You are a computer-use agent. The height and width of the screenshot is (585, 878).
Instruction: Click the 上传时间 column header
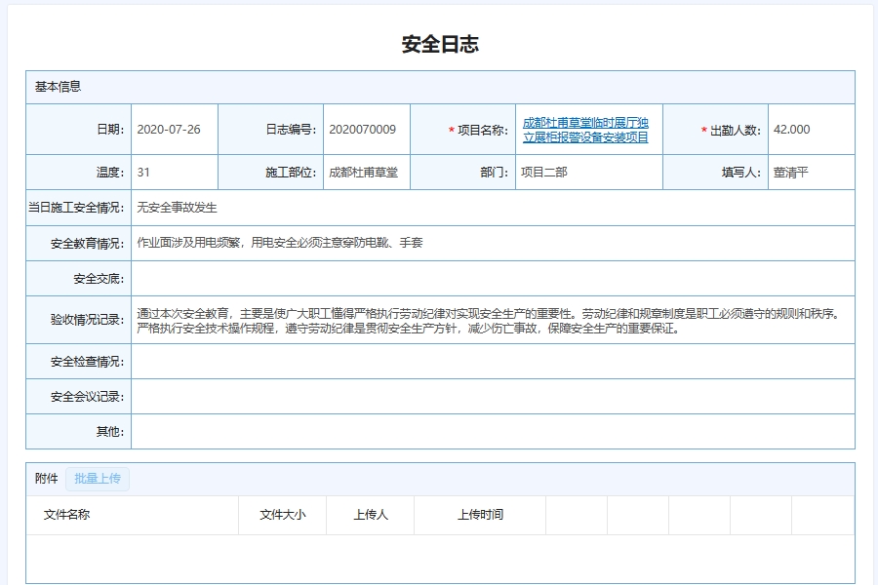[x=480, y=515]
